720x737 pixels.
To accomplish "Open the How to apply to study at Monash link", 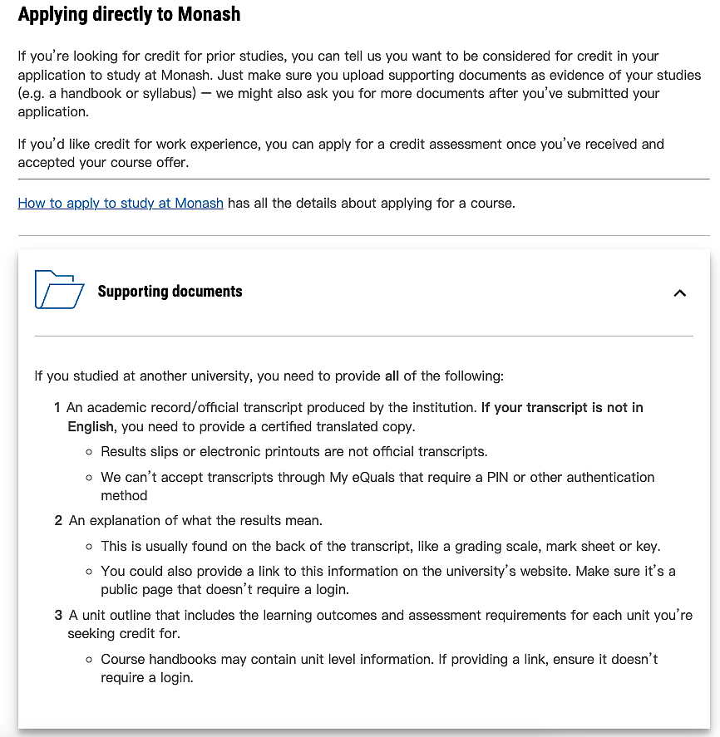I will [121, 203].
